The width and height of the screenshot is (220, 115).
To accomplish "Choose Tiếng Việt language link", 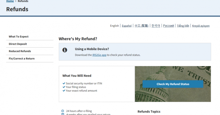I will 183,26.
